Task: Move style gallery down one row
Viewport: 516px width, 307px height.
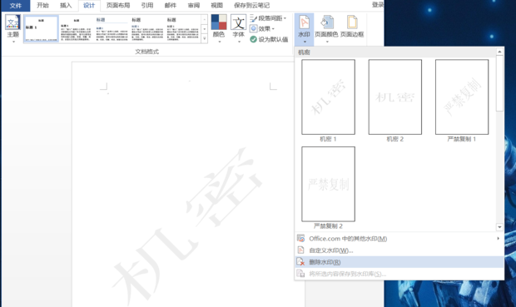Action: click(205, 29)
